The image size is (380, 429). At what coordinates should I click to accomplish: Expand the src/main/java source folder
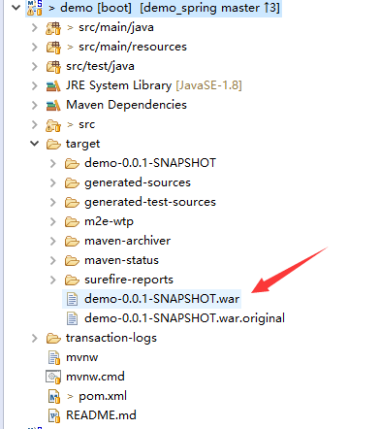pyautogui.click(x=34, y=27)
